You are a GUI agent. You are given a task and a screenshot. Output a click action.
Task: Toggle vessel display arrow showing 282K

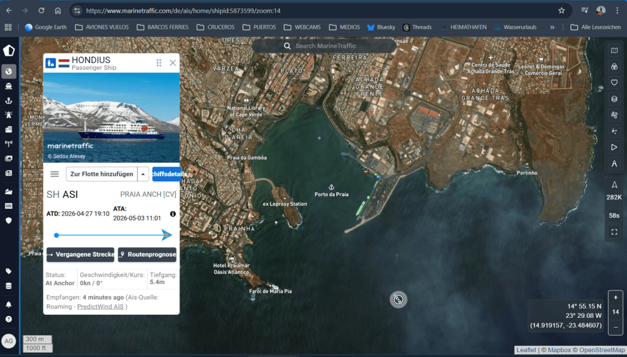[614, 190]
